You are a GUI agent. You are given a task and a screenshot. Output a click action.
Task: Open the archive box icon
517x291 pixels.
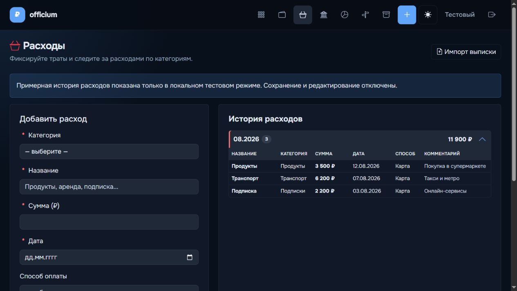pos(386,15)
